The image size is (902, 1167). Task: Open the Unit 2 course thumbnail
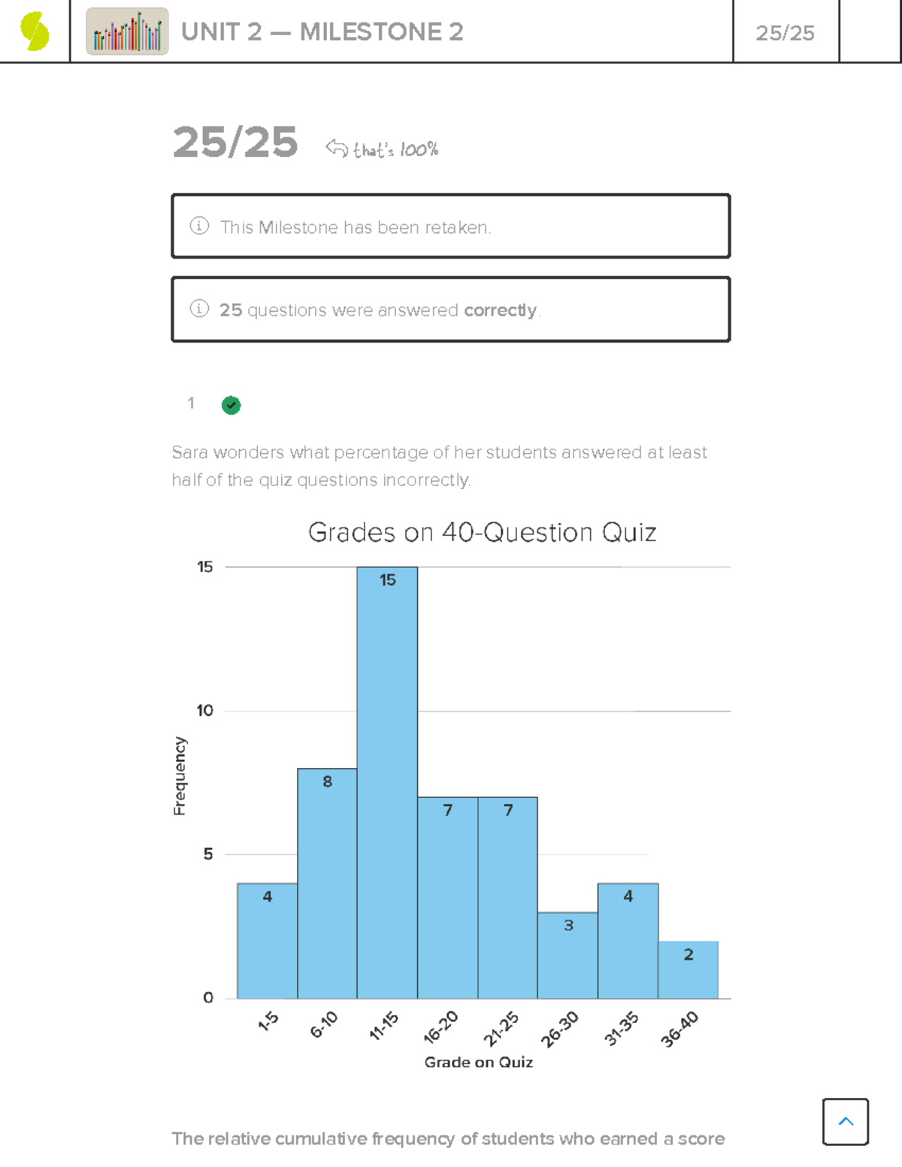pyautogui.click(x=127, y=32)
